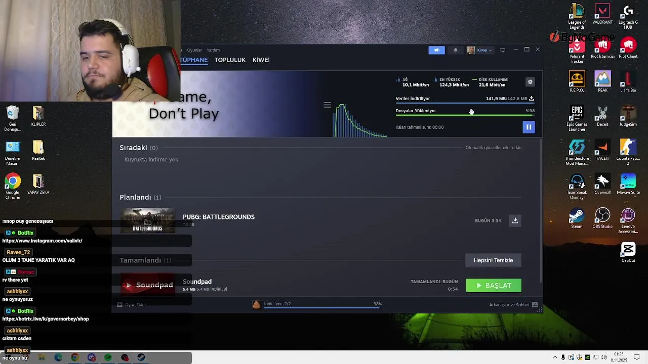
Task: Click Spotify icon in taskbar
Action: (x=108, y=357)
